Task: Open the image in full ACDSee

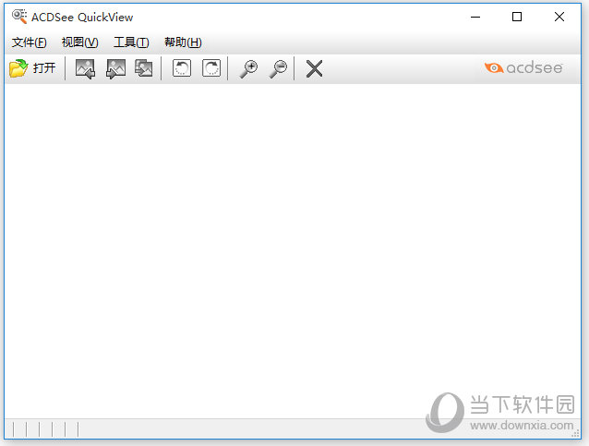Action: coord(144,68)
